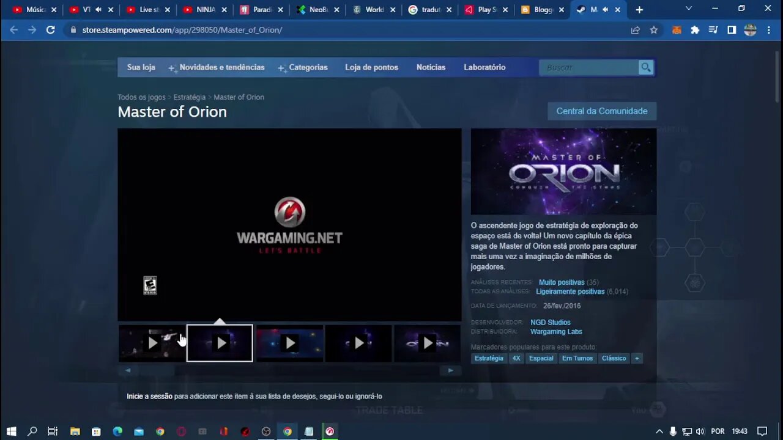Select the Em Turnos tag
The image size is (783, 440).
(x=577, y=359)
